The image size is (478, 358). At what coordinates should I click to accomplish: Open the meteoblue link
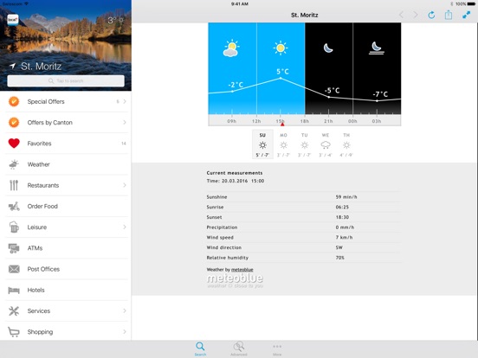tap(242, 270)
